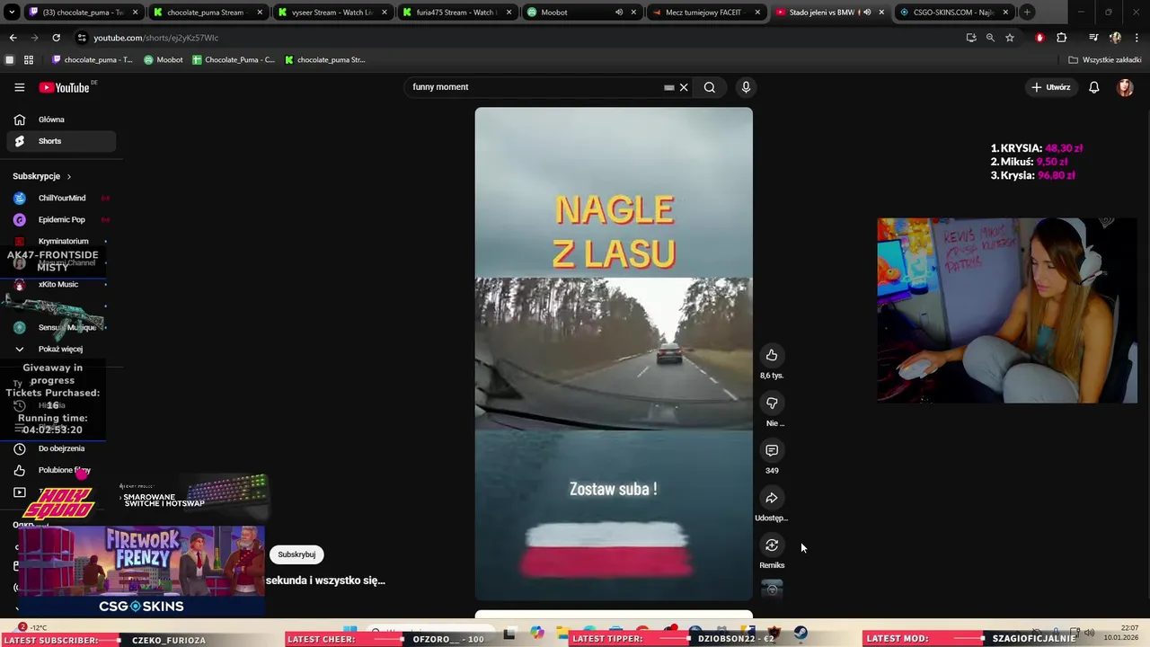Open Steam icon in taskbar

pos(801,633)
